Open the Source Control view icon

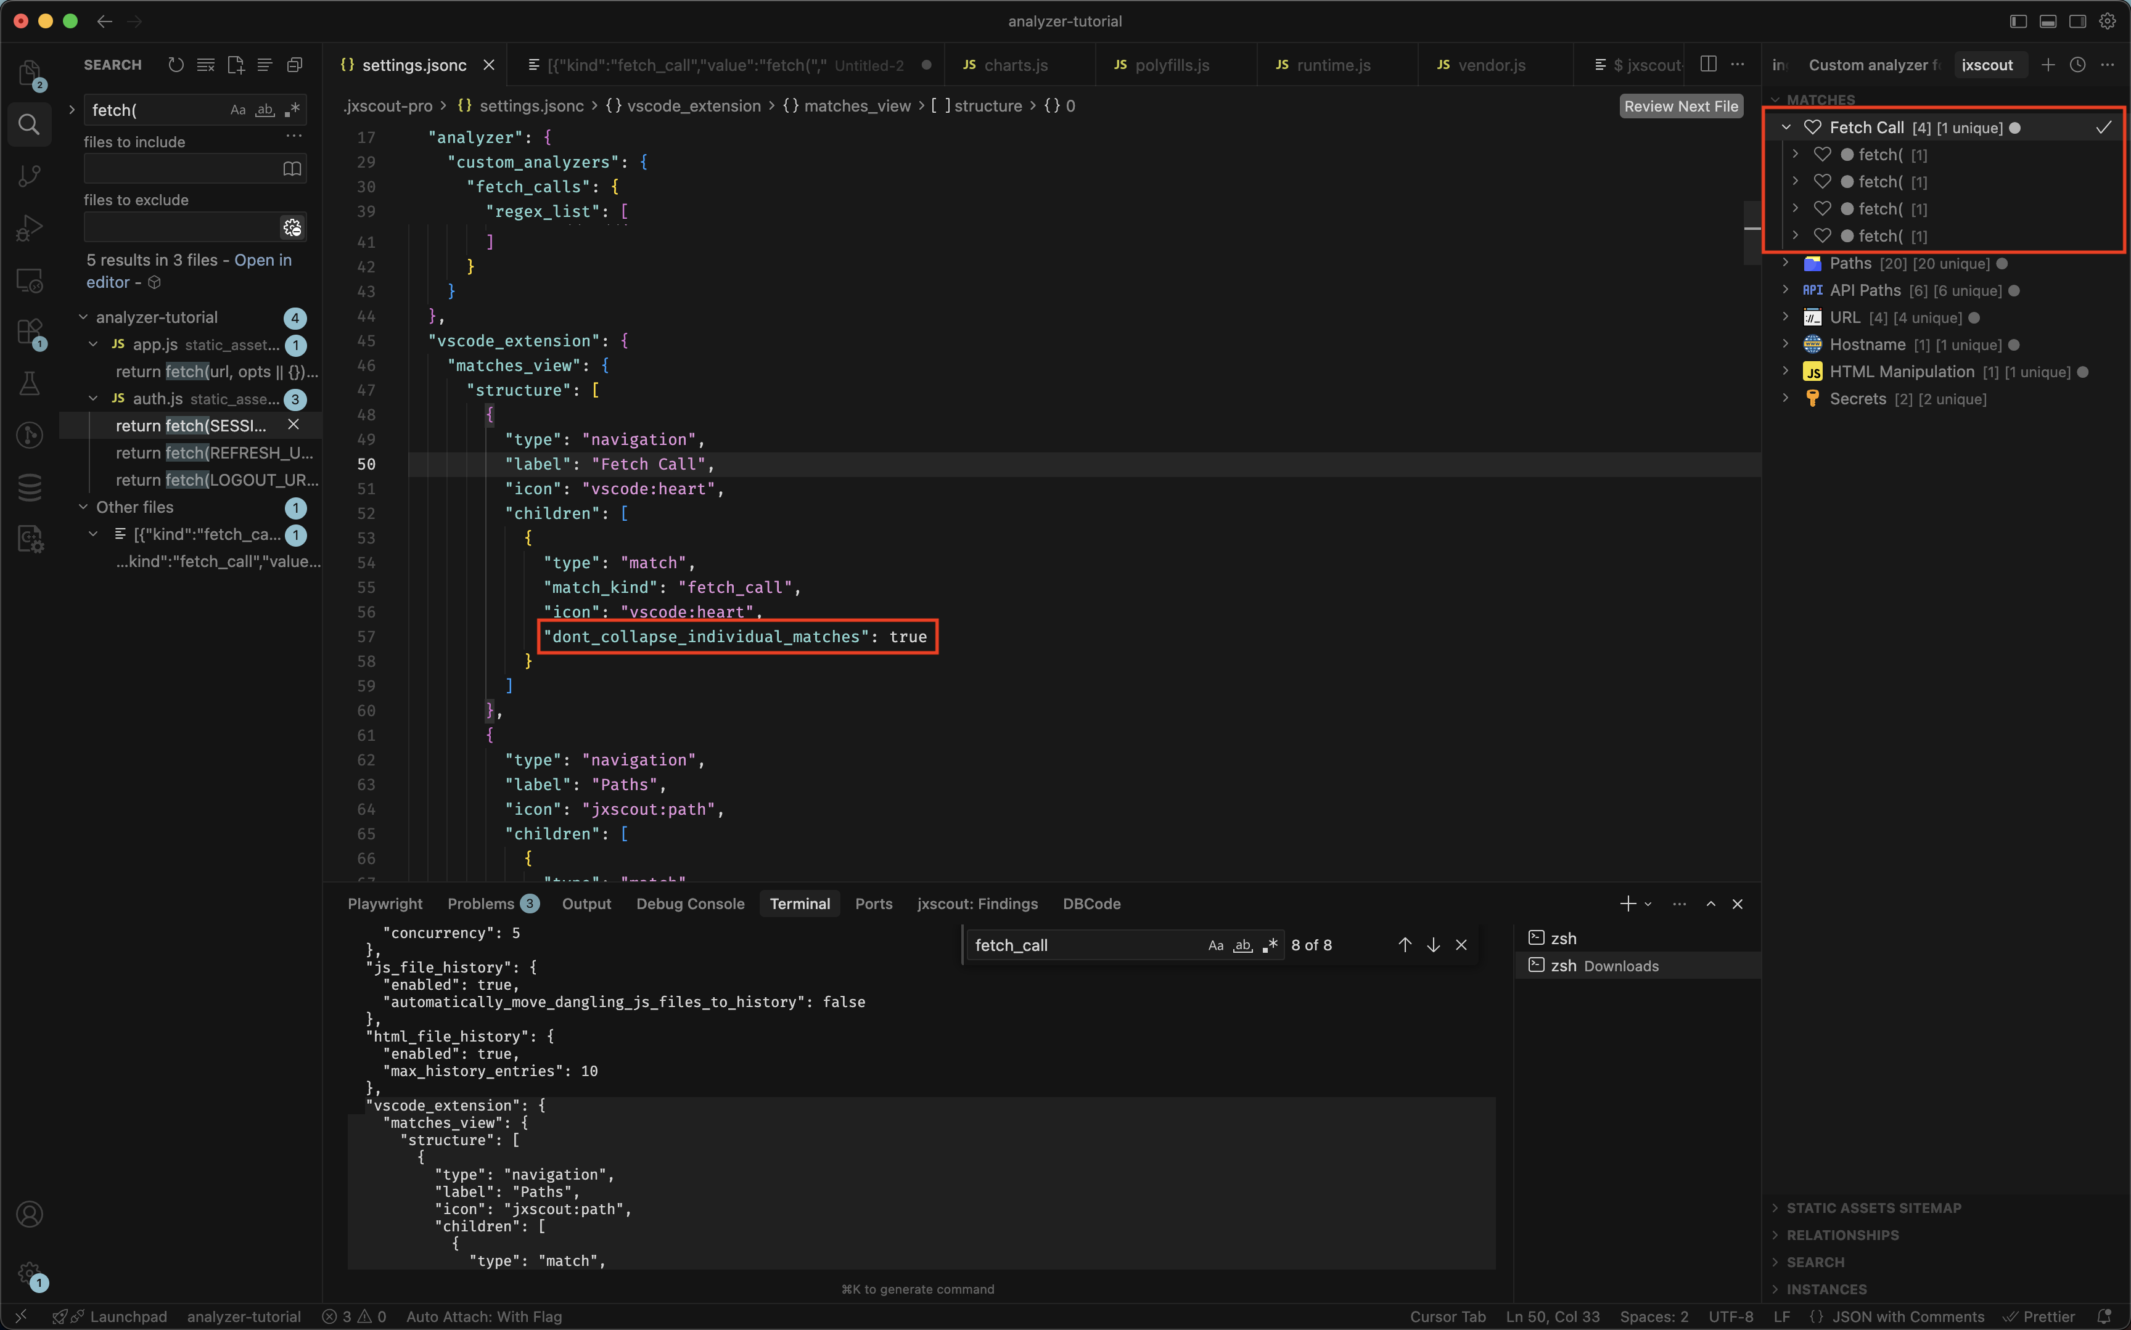(29, 176)
